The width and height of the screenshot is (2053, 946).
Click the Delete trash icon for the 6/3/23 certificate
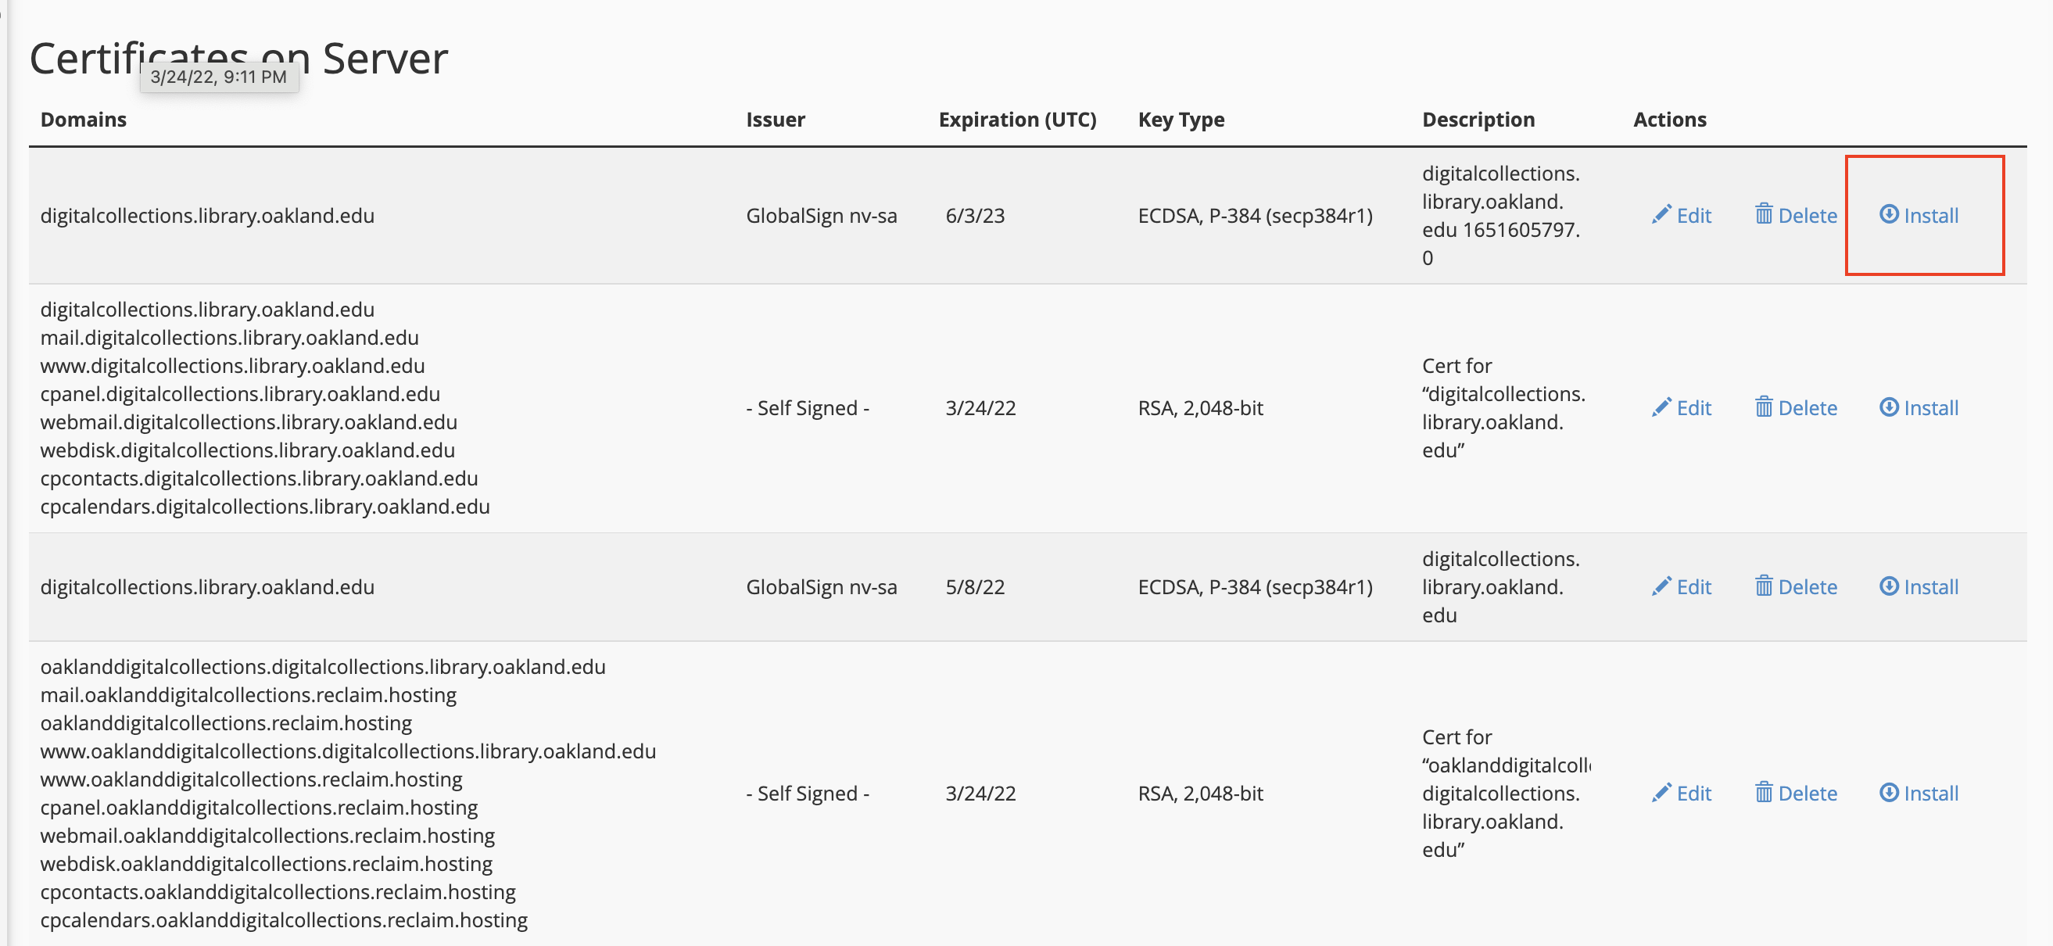point(1796,215)
